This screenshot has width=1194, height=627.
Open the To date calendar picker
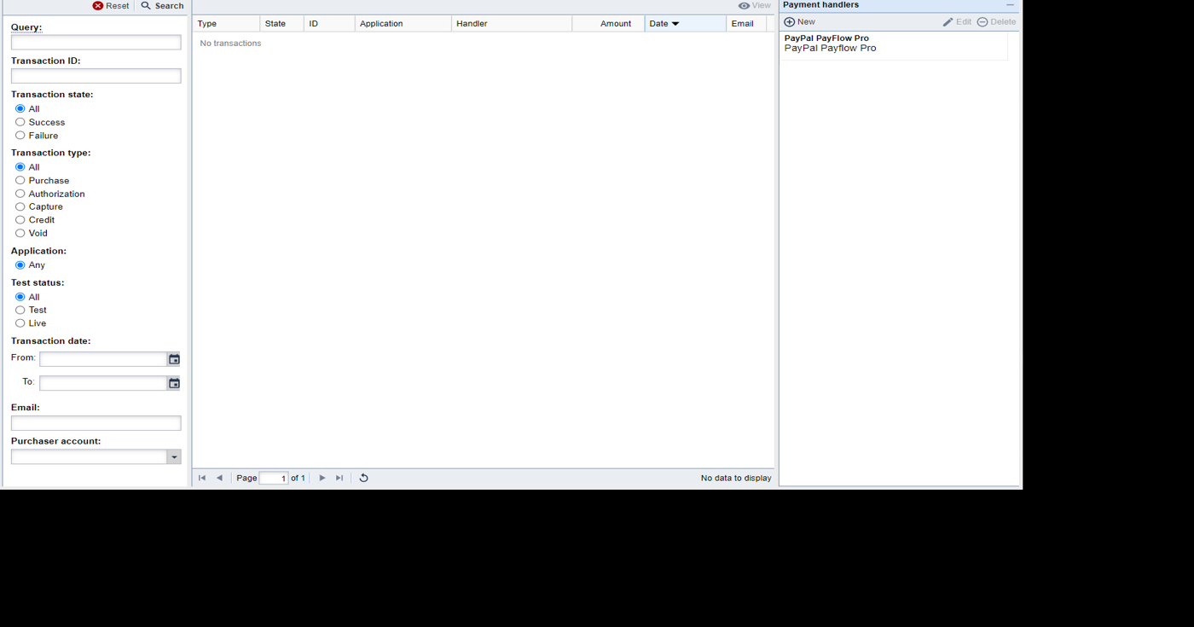pos(174,383)
